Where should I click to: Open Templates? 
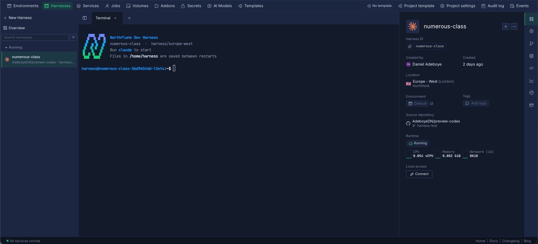click(251, 6)
